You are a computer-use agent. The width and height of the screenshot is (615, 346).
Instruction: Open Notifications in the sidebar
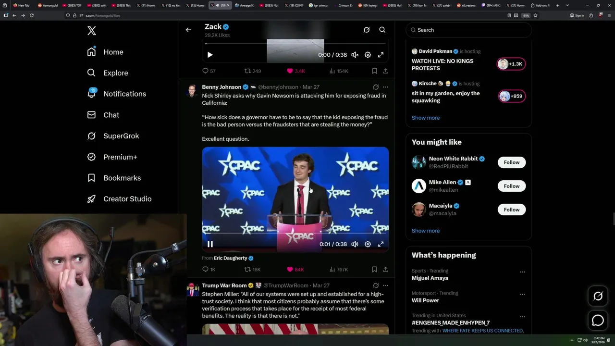click(x=116, y=94)
